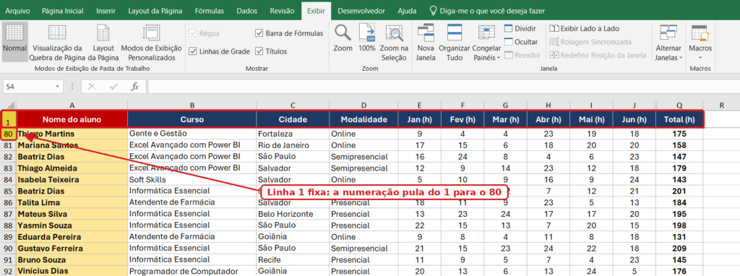Select the cell Belo Horizonte

pyautogui.click(x=293, y=214)
